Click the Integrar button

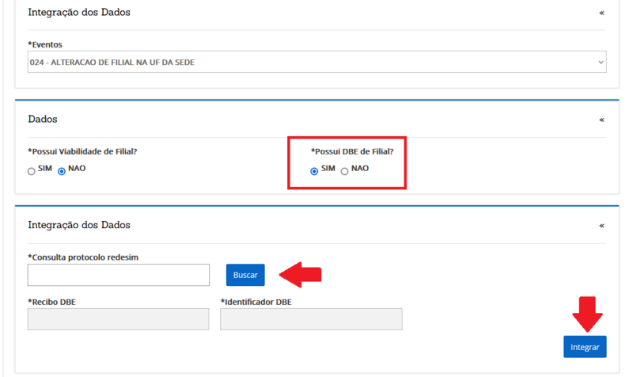pyautogui.click(x=585, y=347)
